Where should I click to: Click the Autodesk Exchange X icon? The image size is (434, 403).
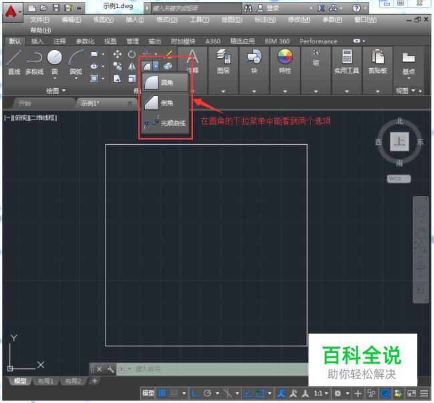coord(320,8)
